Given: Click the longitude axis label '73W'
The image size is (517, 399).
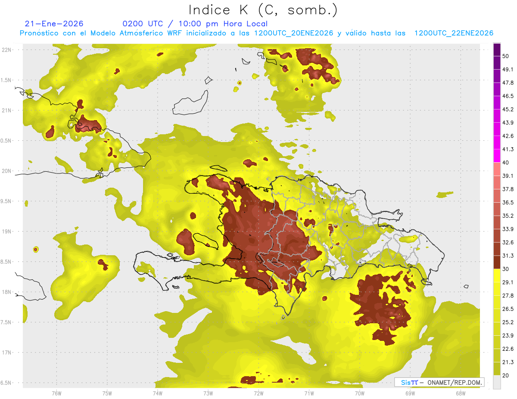Looking at the screenshot, I should [x=208, y=393].
